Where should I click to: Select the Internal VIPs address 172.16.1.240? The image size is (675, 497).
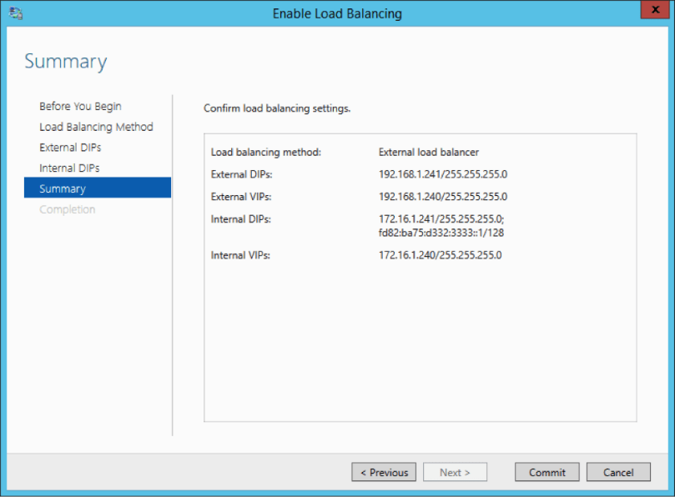coord(440,255)
